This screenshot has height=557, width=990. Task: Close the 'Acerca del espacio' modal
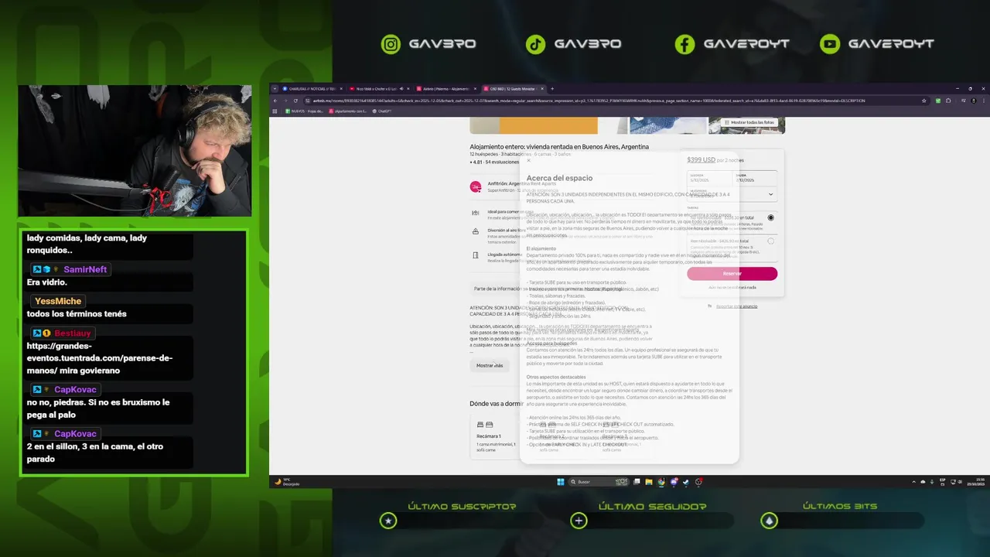529,161
